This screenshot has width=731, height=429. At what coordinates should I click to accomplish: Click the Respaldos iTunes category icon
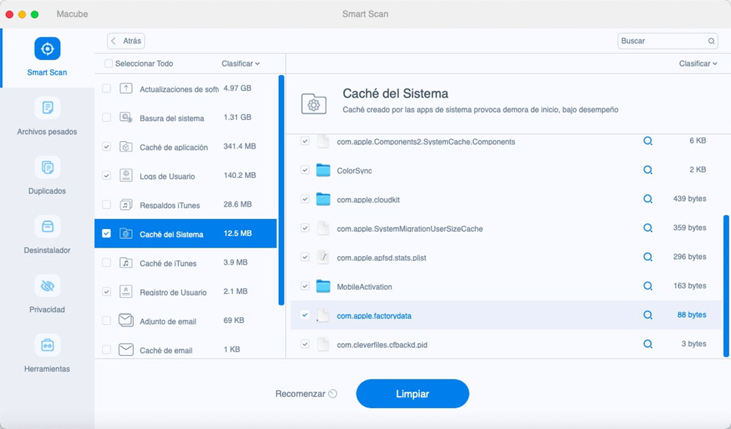(x=126, y=204)
